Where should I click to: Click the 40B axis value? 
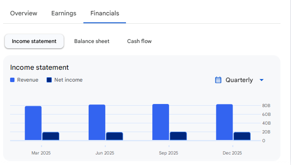pos(266,123)
